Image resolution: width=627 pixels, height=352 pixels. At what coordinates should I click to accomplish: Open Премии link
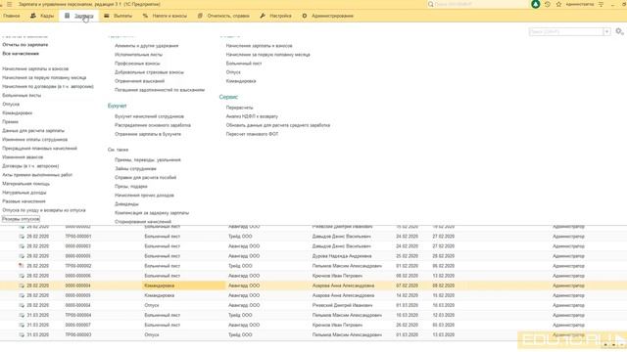pyautogui.click(x=10, y=121)
